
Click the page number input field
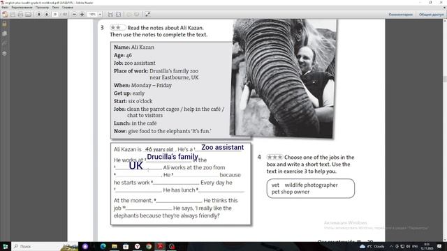(55, 14)
